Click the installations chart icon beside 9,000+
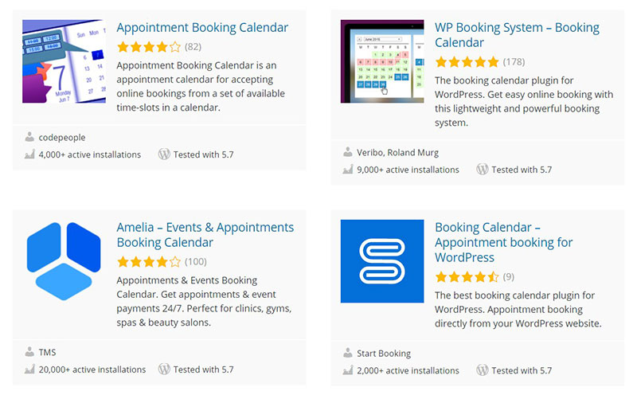The width and height of the screenshot is (637, 395). point(348,170)
